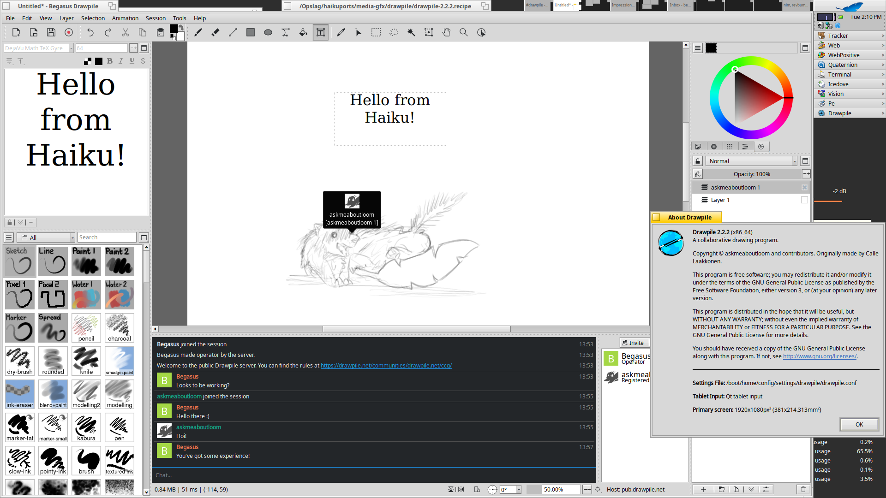The image size is (886, 498).
Task: Toggle visibility checkbox for Layer 1
Action: point(804,200)
